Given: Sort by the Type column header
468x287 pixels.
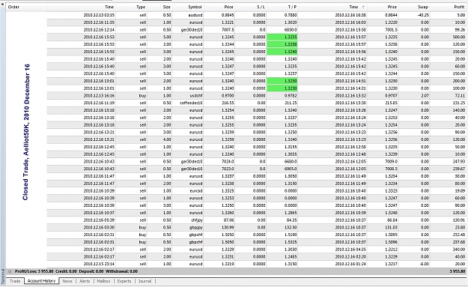Looking at the screenshot, I should pos(141,7).
